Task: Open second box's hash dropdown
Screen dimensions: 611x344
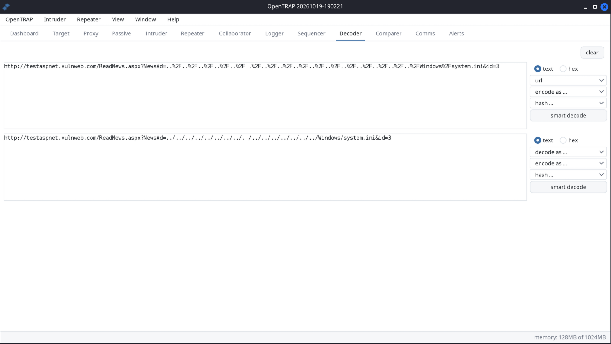Action: pos(568,175)
